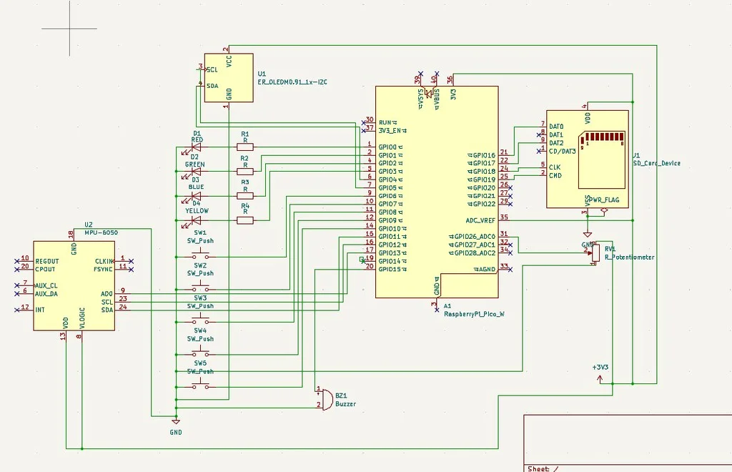Image resolution: width=732 pixels, height=472 pixels.
Task: Select the SW5 push button symbol
Action: click(x=200, y=385)
